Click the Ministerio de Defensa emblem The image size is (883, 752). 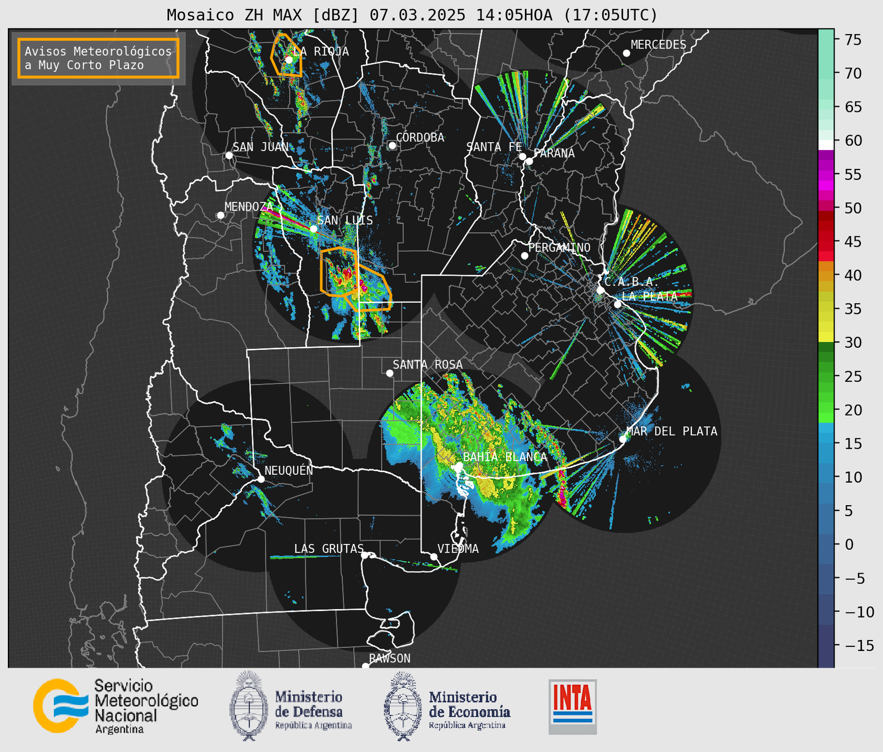(249, 706)
